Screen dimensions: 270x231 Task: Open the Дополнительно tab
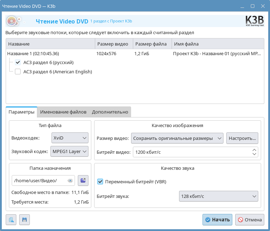pos(110,112)
